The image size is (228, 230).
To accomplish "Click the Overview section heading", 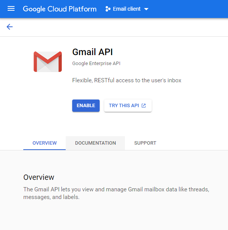I will tap(39, 177).
